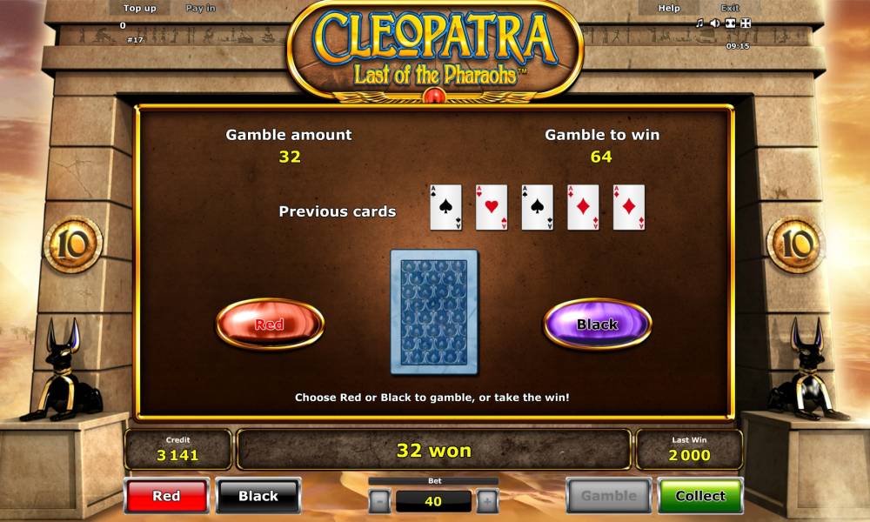Click the first previous card, ace of spades
The width and height of the screenshot is (870, 522).
pos(446,207)
